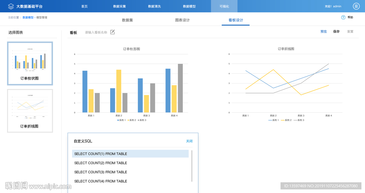The width and height of the screenshot is (365, 193).
Task: Select the 可视化 navigation item
Action: pos(224,6)
